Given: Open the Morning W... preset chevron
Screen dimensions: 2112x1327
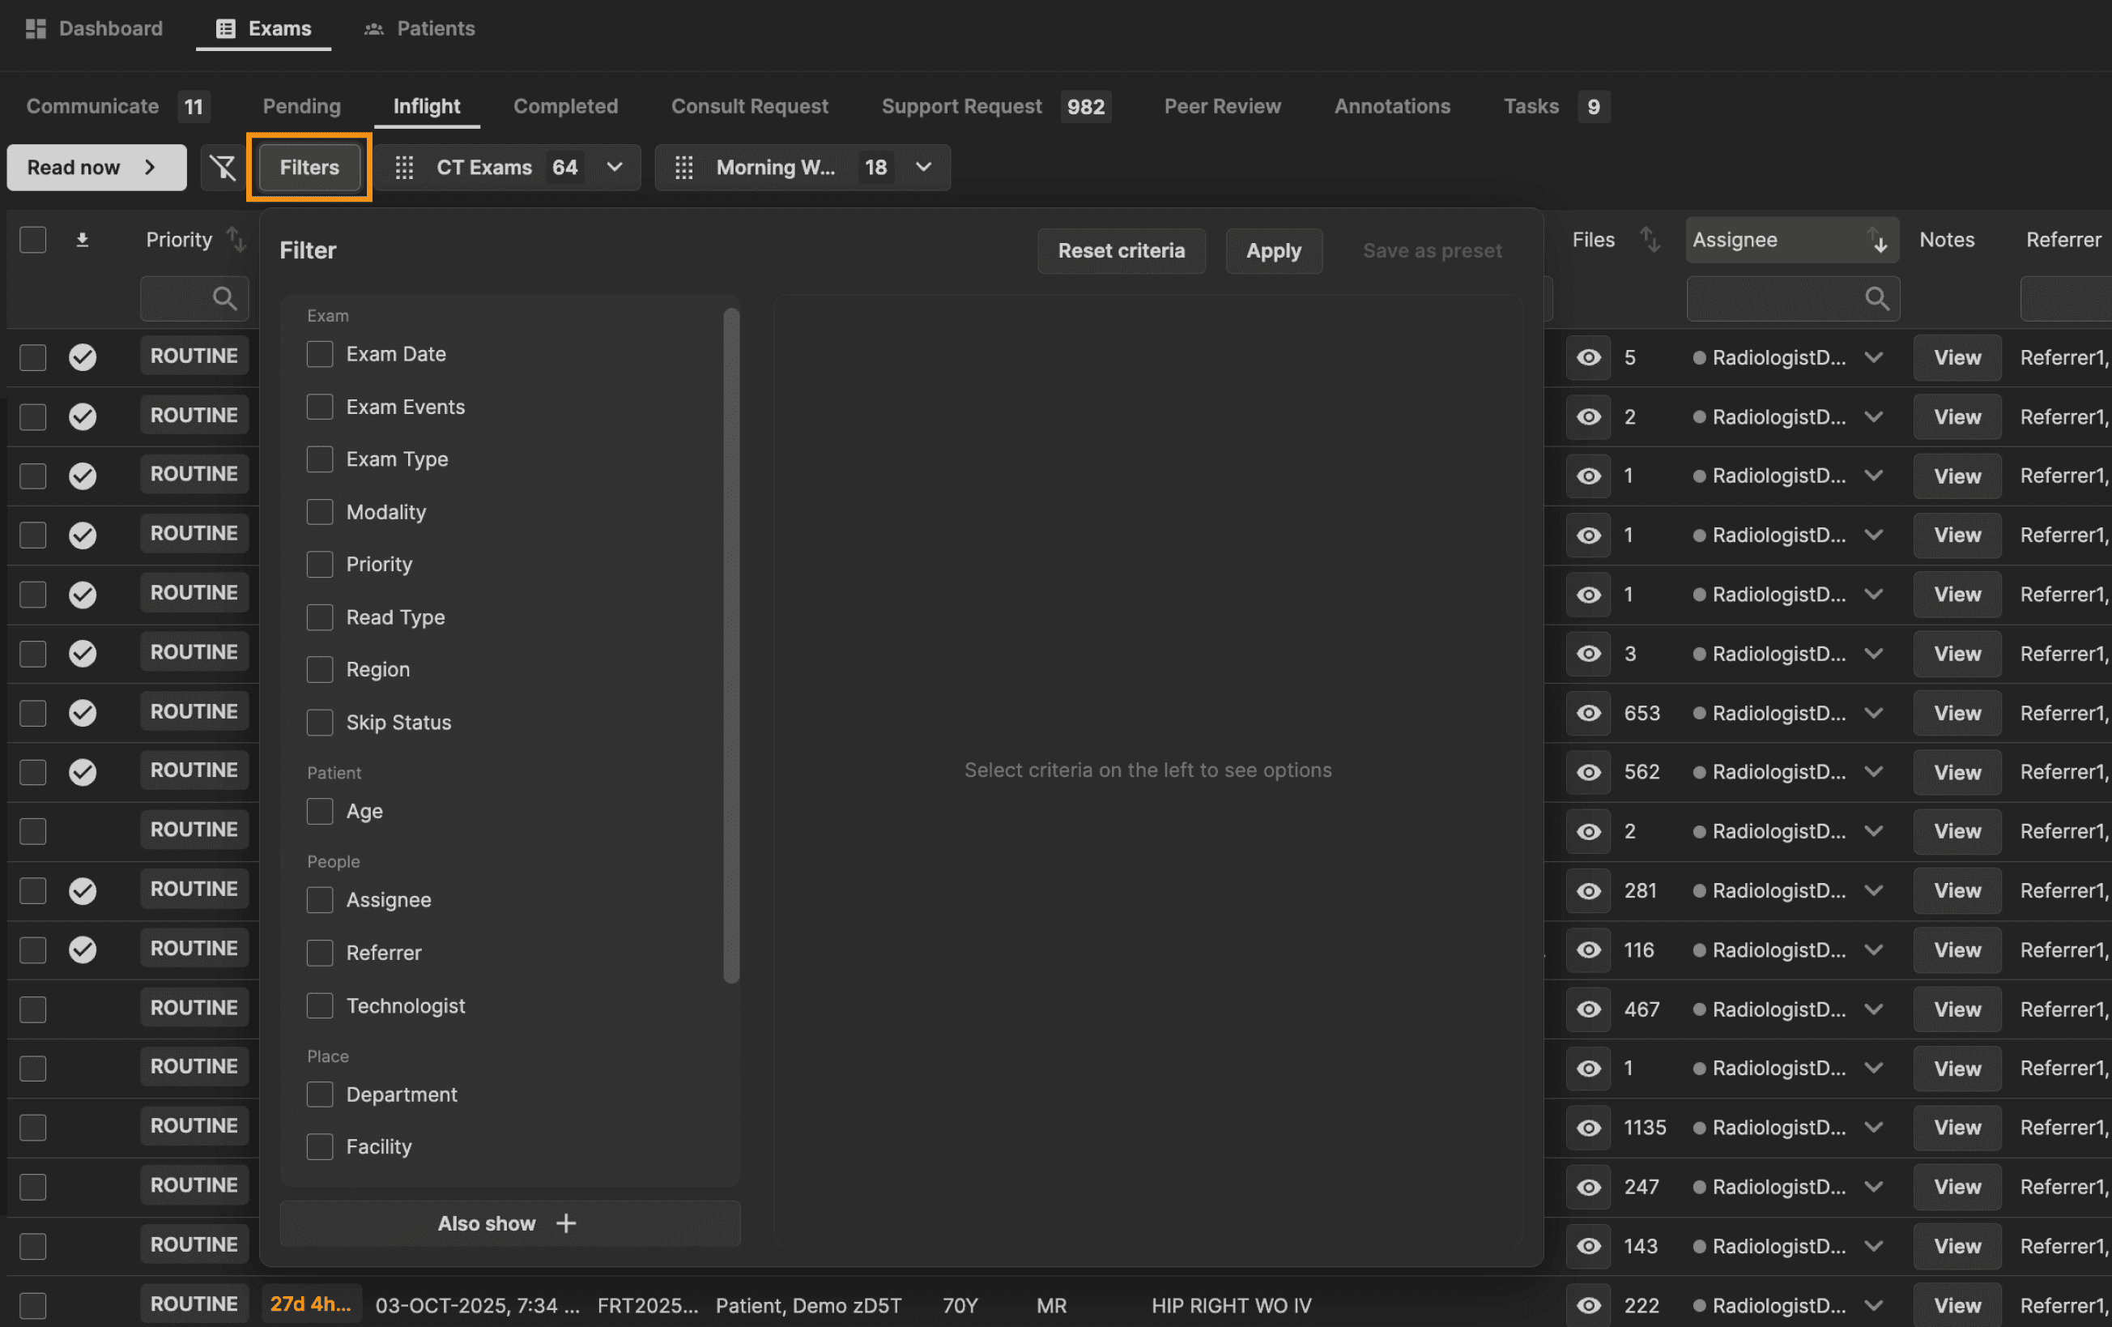Looking at the screenshot, I should pyautogui.click(x=923, y=167).
